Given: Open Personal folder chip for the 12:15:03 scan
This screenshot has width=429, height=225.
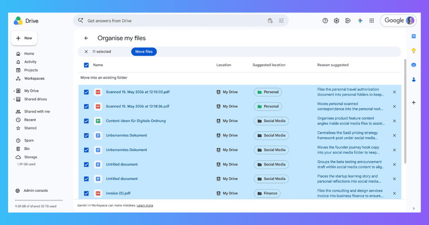Looking at the screenshot, I should click(268, 92).
